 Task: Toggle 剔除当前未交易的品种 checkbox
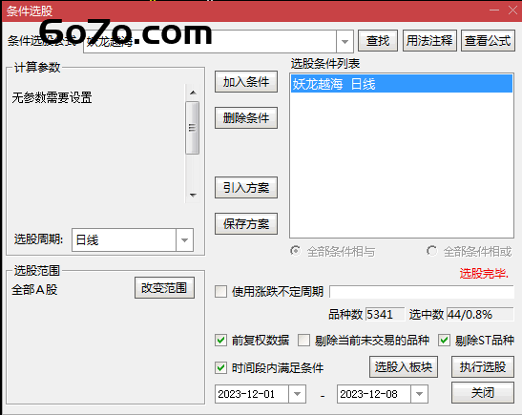304,341
